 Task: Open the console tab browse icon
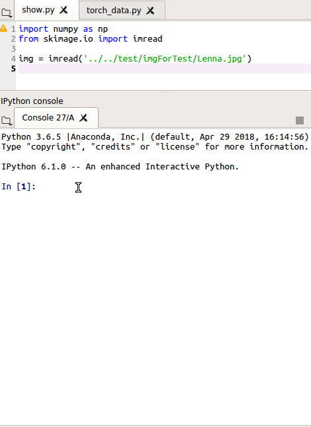(x=7, y=120)
